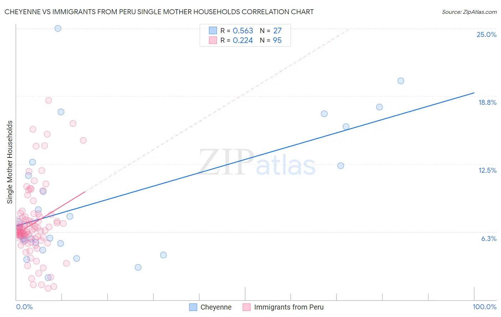Click the topmost Cheyenne outlier point near 25%
The image size is (501, 317).
click(x=58, y=28)
